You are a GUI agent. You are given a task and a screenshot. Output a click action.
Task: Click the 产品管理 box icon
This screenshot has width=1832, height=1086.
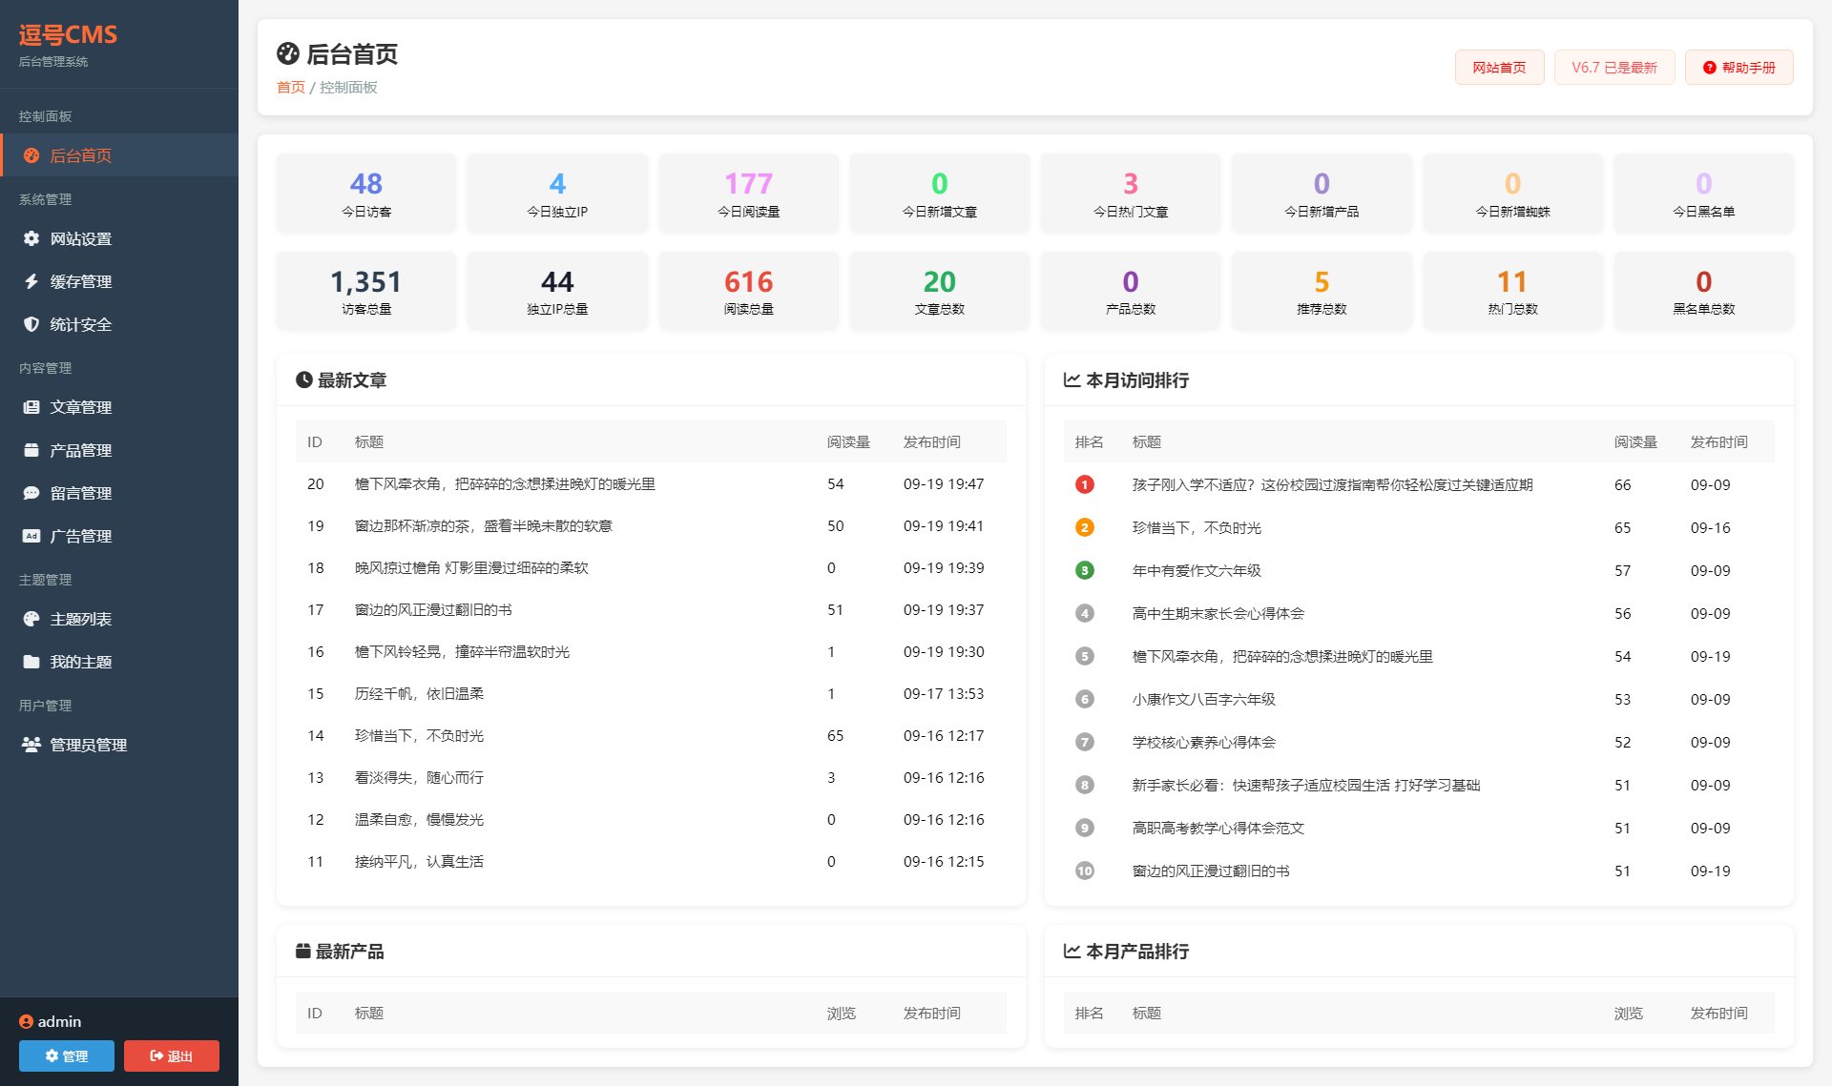click(x=31, y=450)
